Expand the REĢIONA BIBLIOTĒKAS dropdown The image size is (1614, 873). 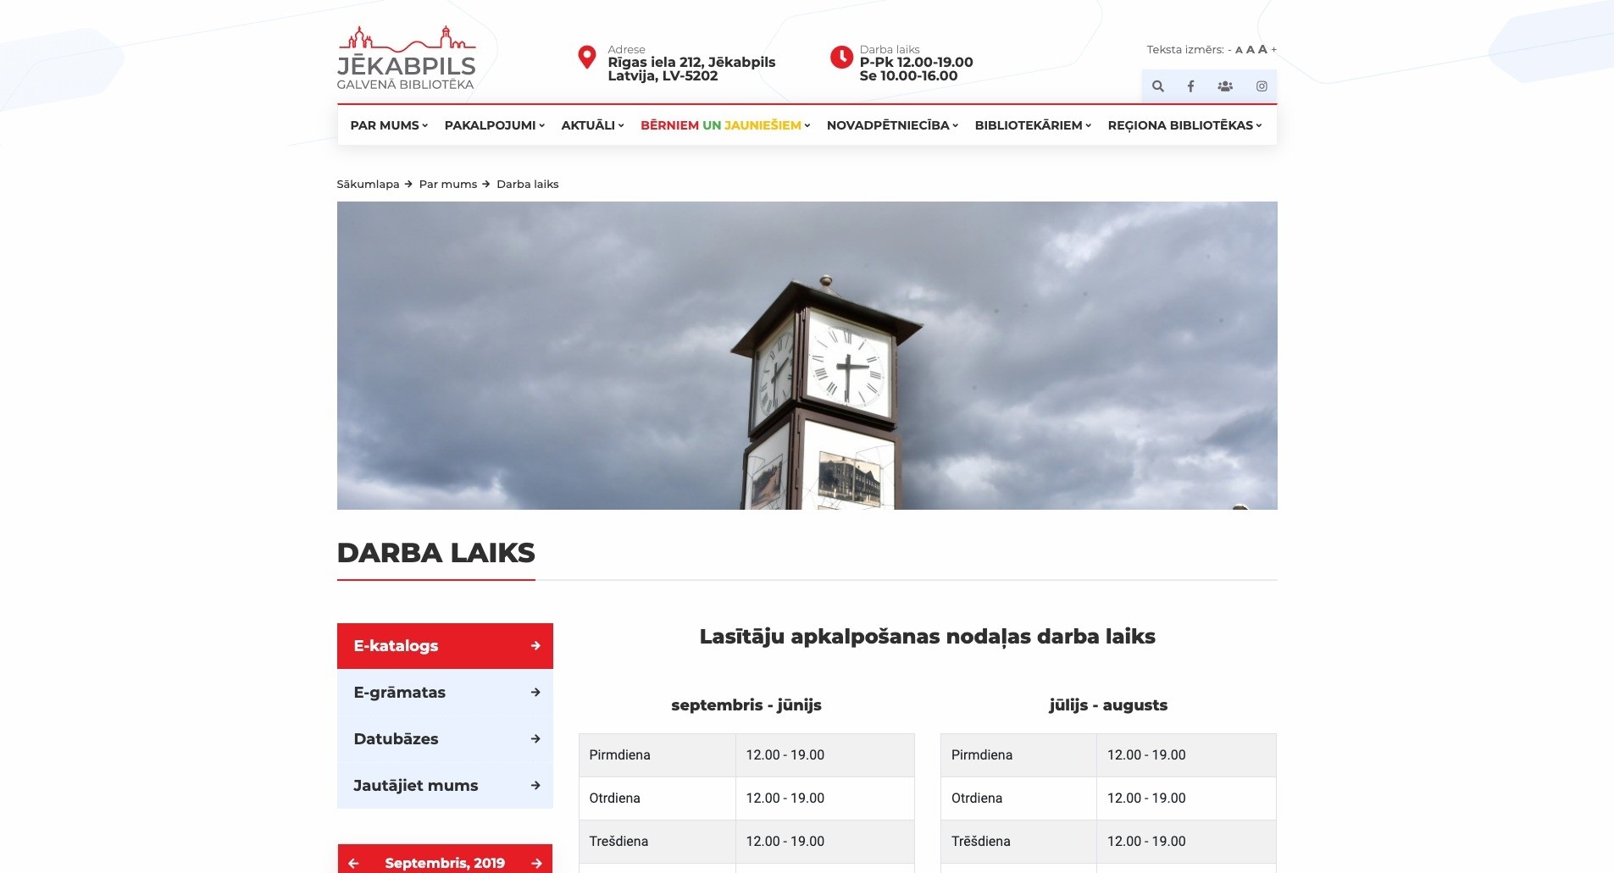point(1184,125)
